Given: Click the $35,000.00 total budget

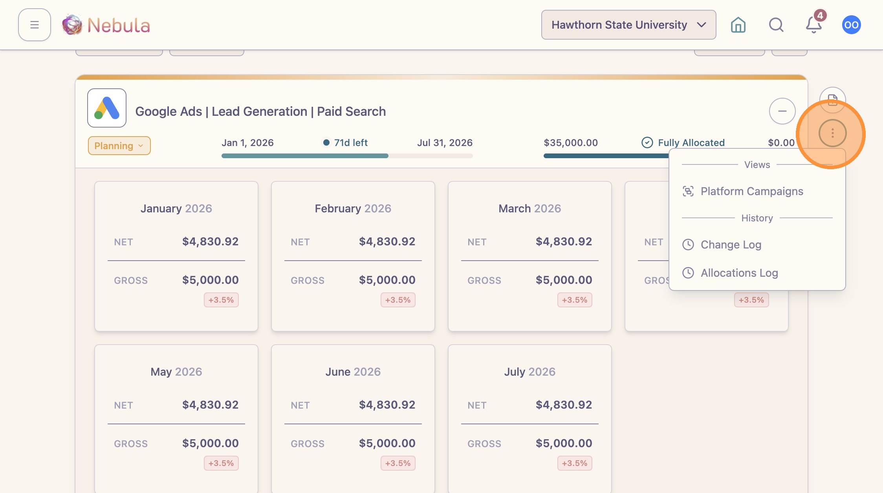Looking at the screenshot, I should tap(571, 142).
